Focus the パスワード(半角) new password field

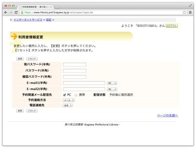click(74, 71)
